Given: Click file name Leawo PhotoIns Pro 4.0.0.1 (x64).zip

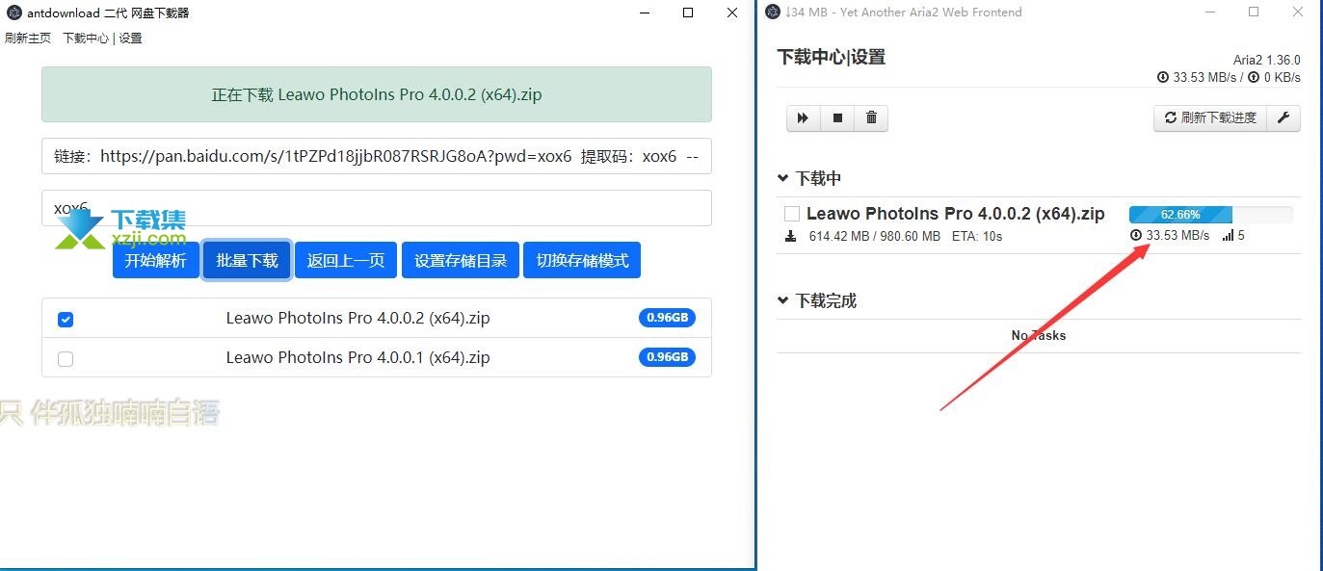Looking at the screenshot, I should [x=358, y=357].
